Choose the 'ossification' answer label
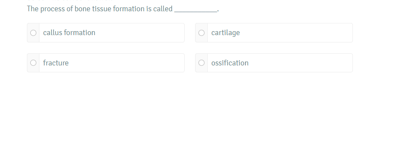The height and width of the screenshot is (159, 414). (230, 63)
